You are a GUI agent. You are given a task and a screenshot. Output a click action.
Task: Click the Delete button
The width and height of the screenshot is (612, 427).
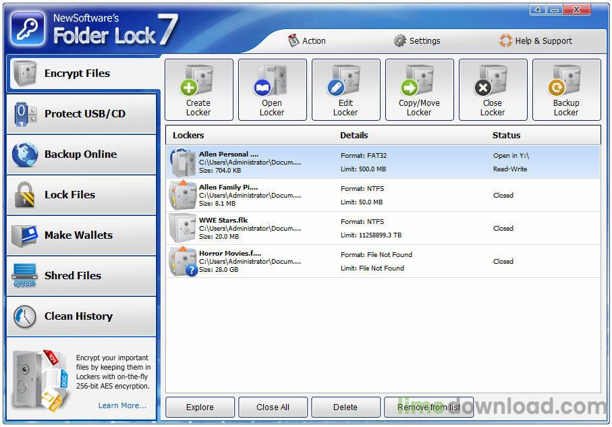click(x=345, y=407)
